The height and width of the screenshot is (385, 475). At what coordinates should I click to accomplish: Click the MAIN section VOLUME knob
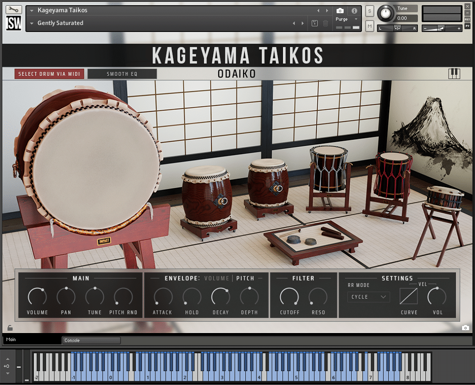(x=37, y=296)
